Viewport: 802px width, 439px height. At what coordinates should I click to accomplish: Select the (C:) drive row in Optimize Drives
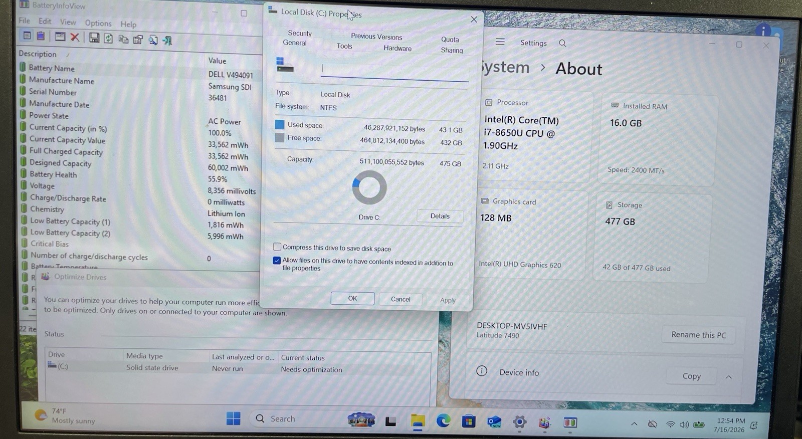coord(238,368)
